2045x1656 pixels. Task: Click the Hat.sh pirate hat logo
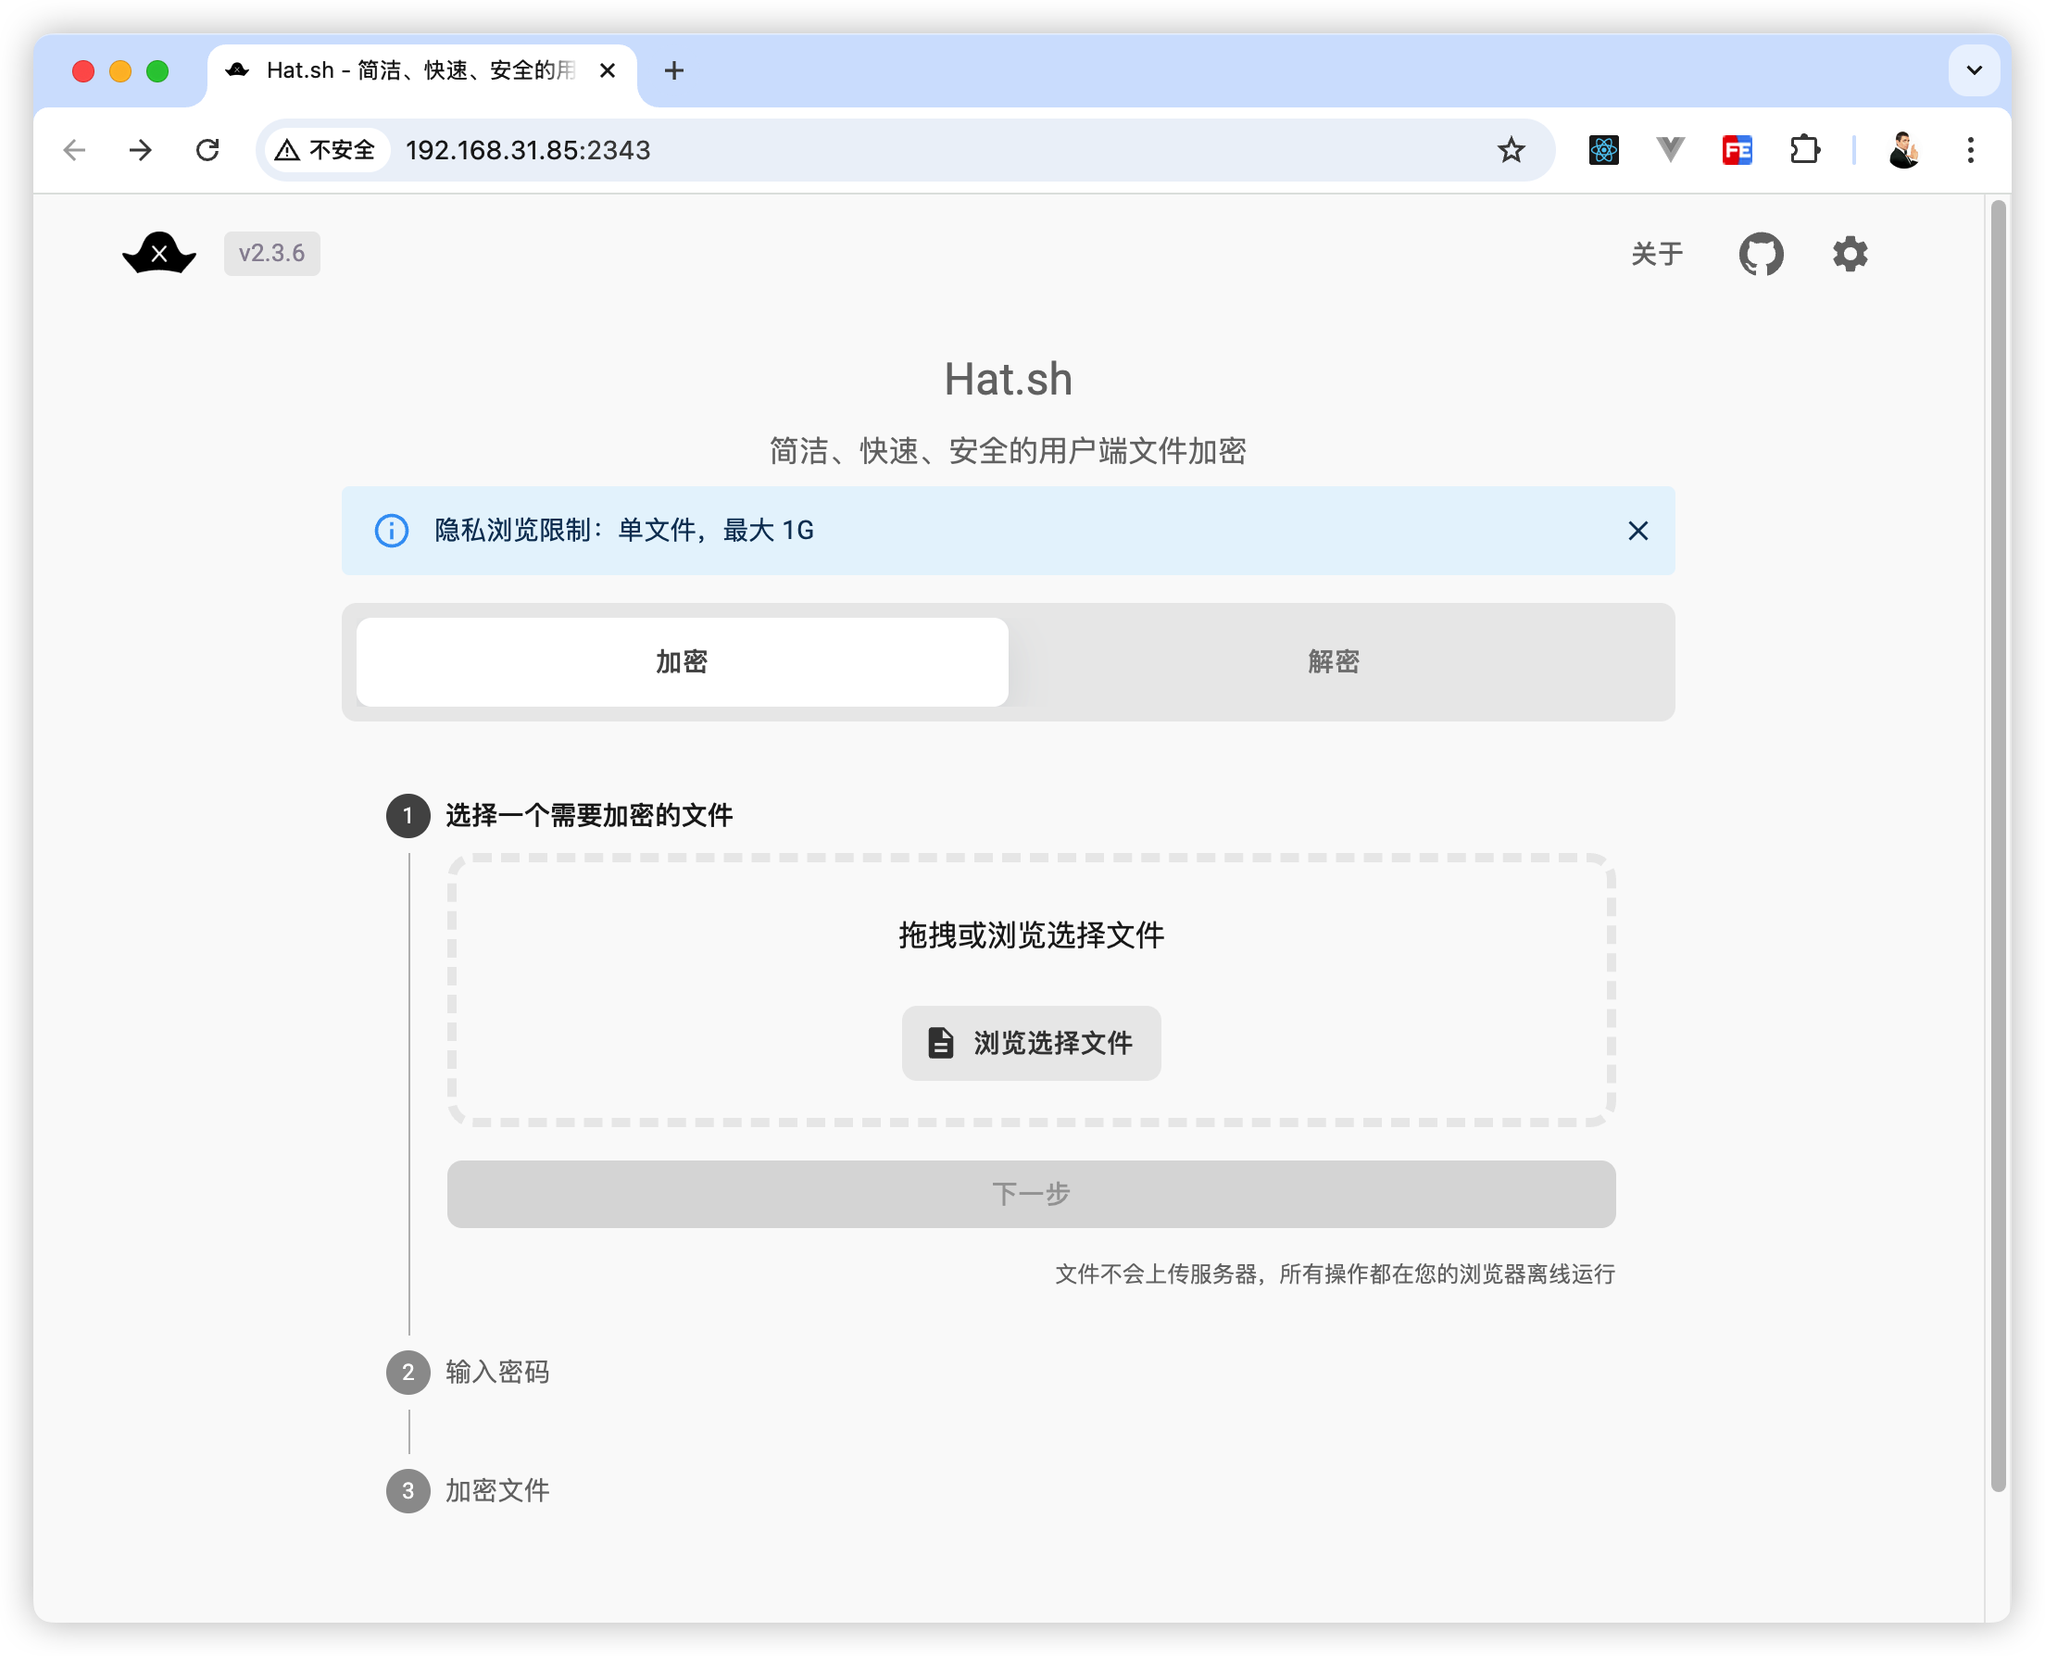coord(159,253)
